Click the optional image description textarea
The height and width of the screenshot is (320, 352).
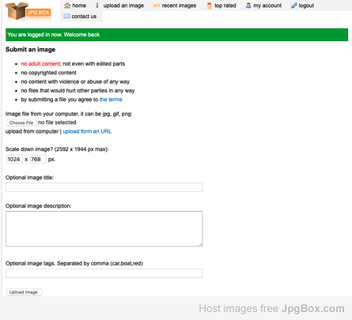pos(104,229)
